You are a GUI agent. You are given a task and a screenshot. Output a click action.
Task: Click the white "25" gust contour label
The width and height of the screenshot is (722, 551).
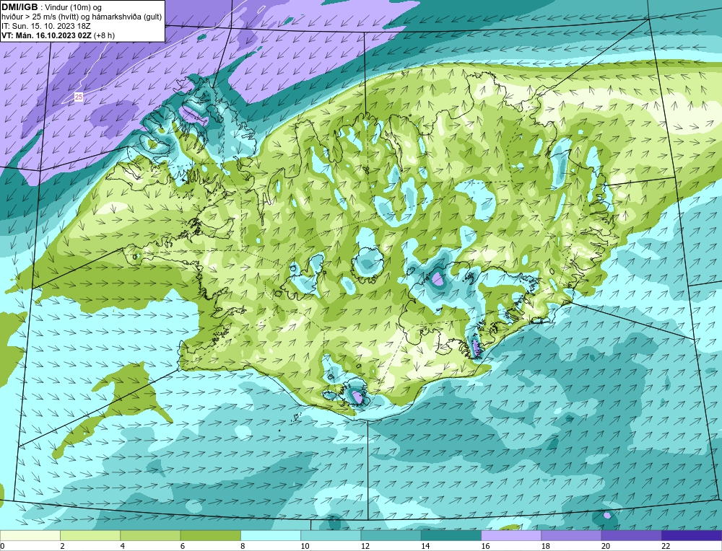point(79,97)
